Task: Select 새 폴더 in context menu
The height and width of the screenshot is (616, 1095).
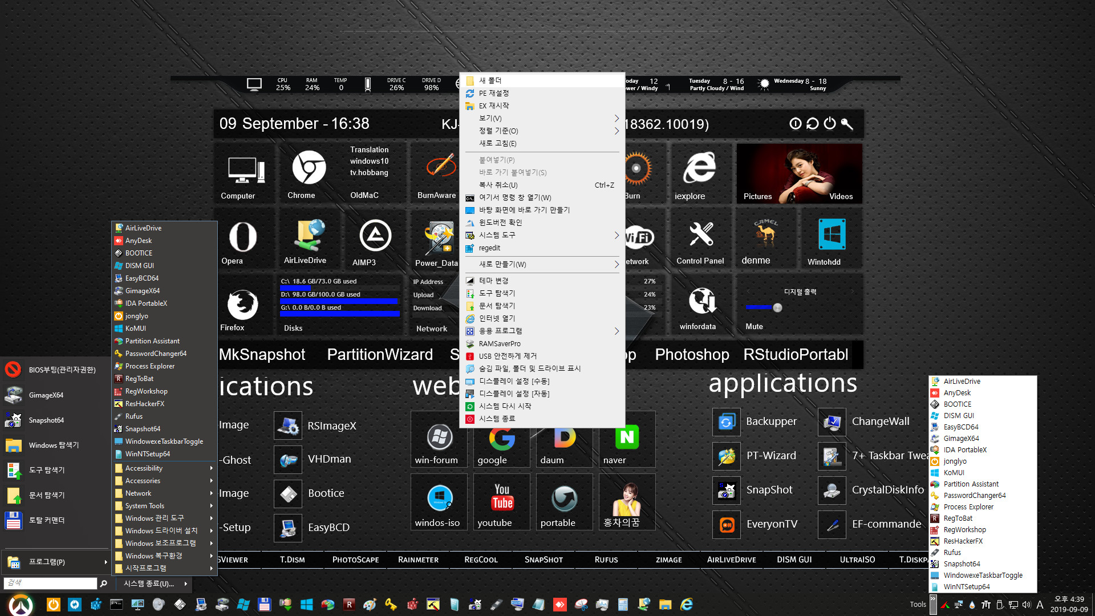Action: coord(542,81)
